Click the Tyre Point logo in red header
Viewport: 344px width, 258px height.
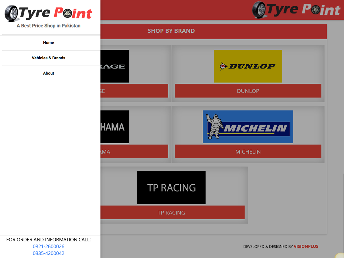(296, 10)
